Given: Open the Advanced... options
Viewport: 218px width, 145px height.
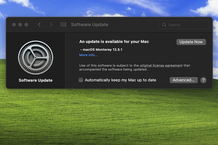Looking at the screenshot, I should [183, 80].
